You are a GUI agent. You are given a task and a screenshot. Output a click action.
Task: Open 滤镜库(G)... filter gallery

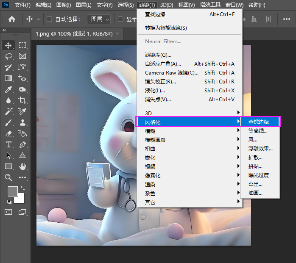[189, 55]
